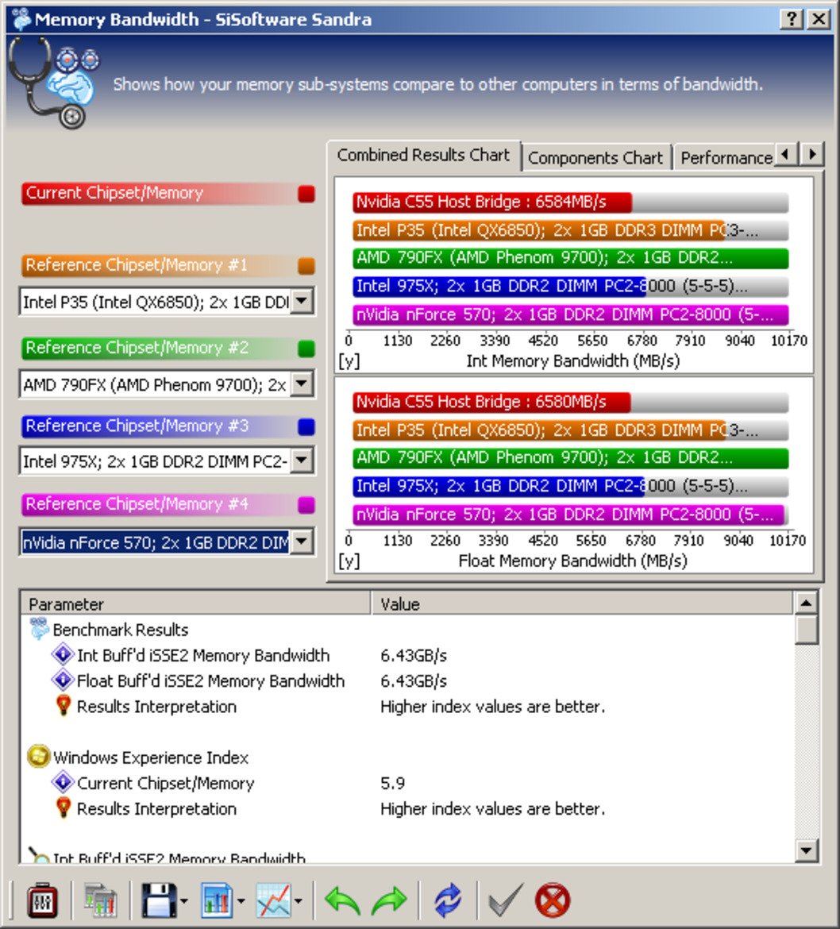Viewport: 840px width, 929px height.
Task: Click the 5.9 Windows Experience value
Action: click(x=393, y=783)
